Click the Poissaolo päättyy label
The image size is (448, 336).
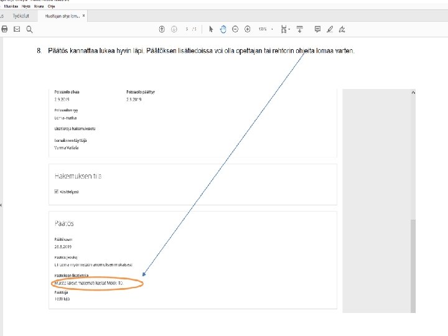tap(141, 92)
